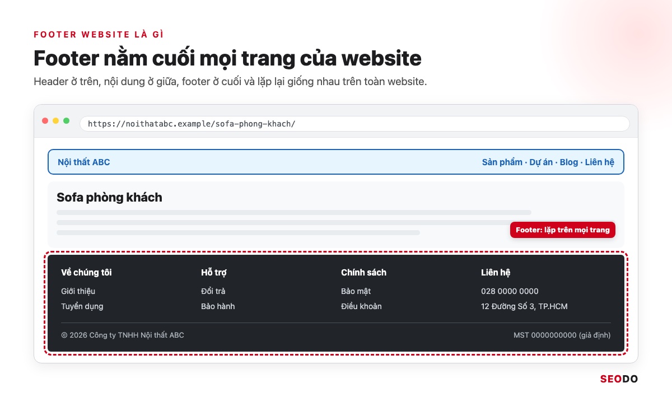Click the Về chúng tôi footer heading
672x397 pixels.
86,273
